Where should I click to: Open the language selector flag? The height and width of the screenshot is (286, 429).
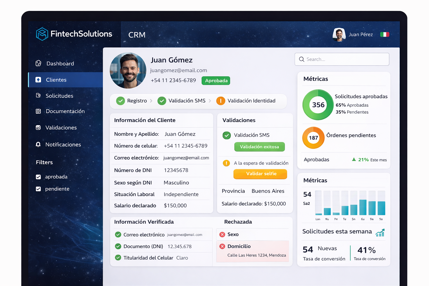click(385, 34)
